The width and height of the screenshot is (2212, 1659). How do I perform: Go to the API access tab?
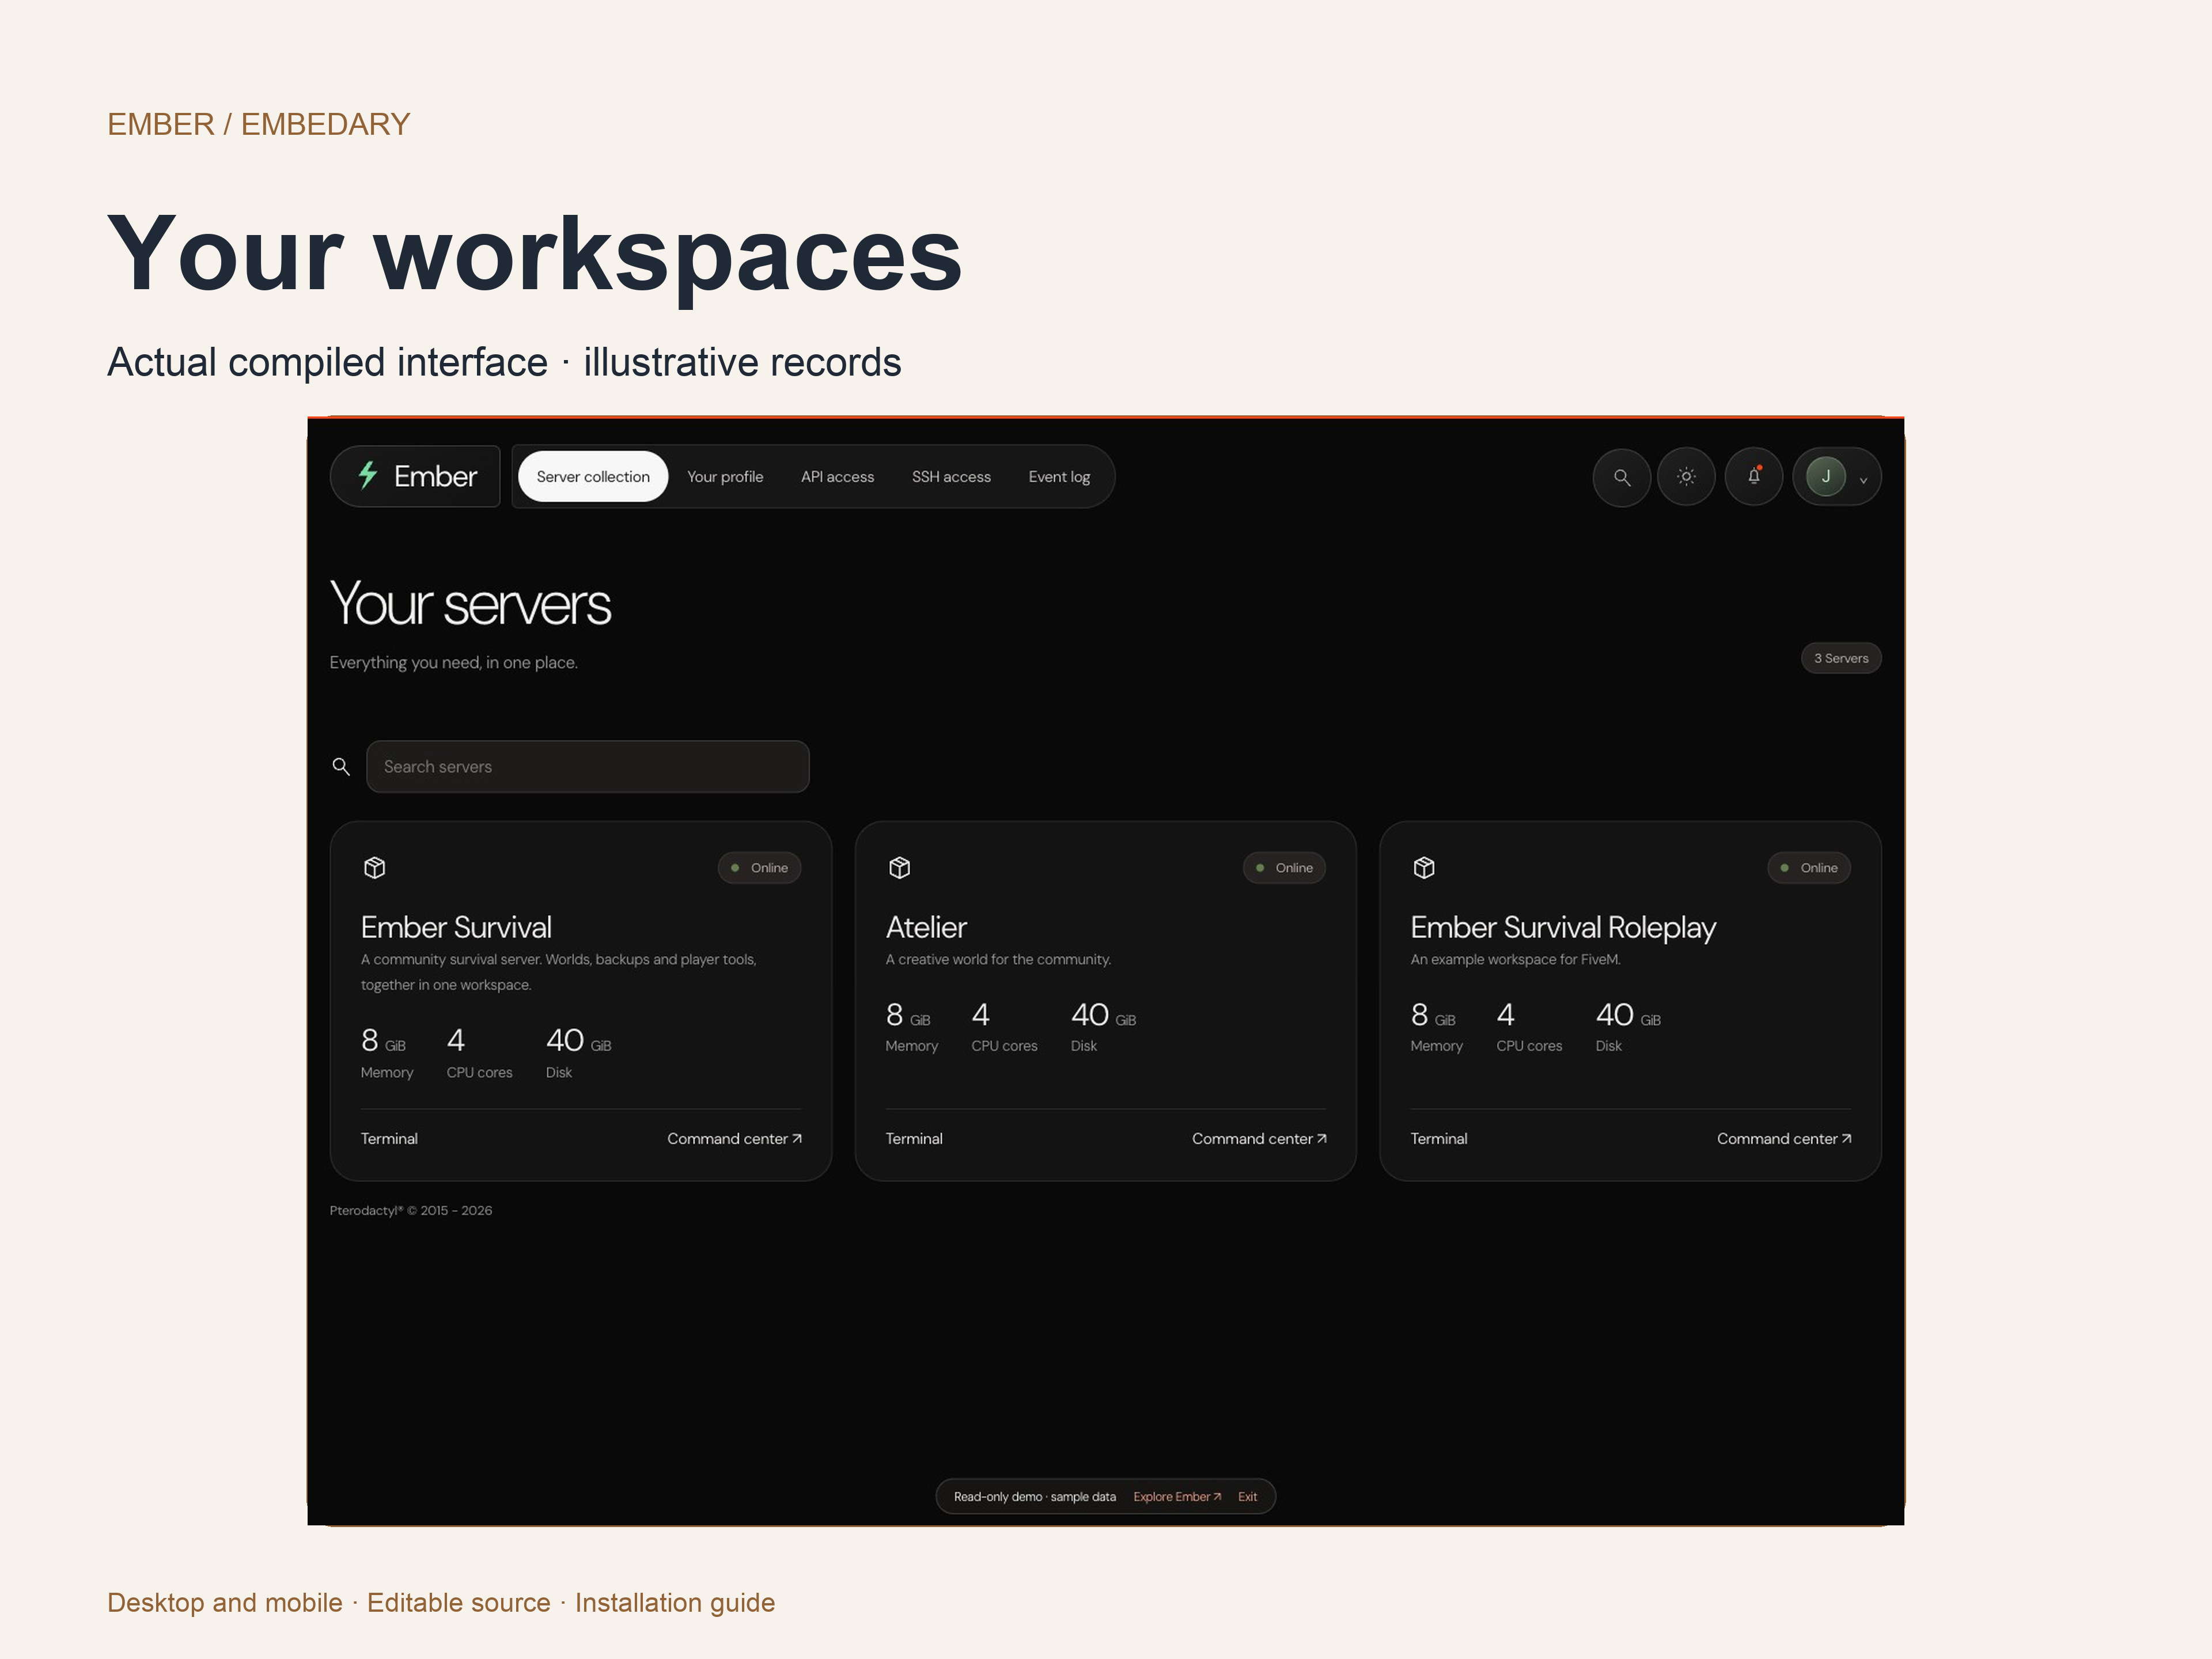tap(837, 477)
